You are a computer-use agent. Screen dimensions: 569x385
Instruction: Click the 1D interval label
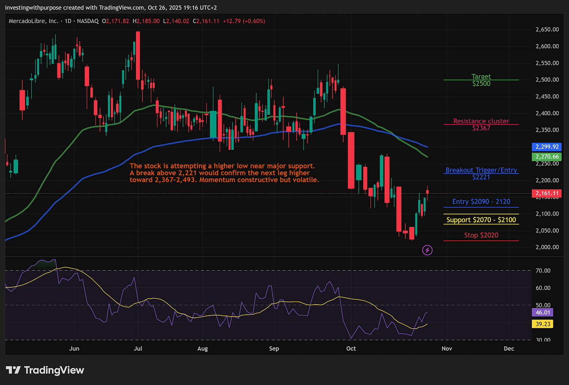(x=68, y=21)
